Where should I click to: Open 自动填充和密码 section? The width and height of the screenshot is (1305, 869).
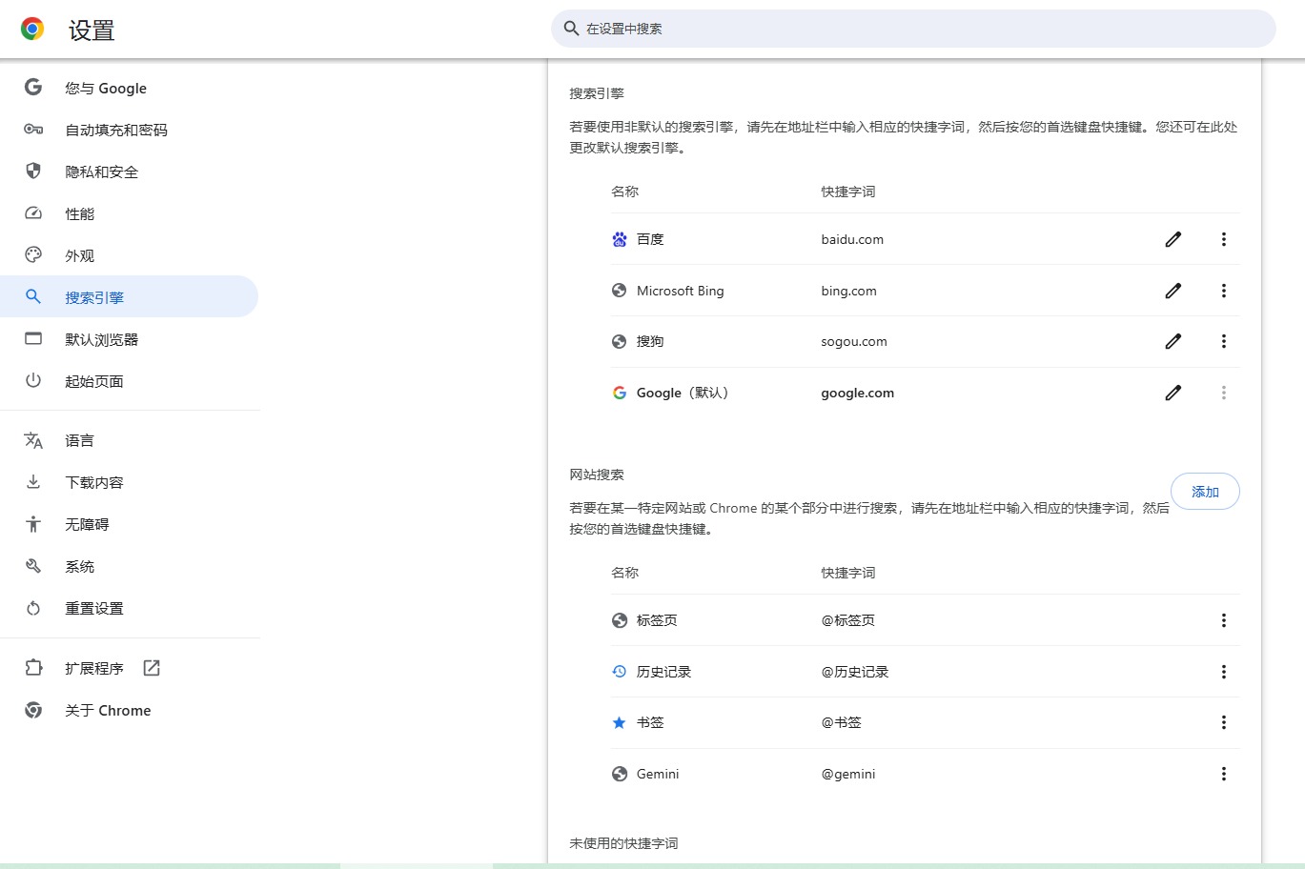[x=116, y=130]
